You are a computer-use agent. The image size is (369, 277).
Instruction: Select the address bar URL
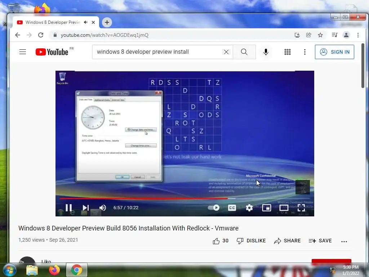(x=105, y=35)
